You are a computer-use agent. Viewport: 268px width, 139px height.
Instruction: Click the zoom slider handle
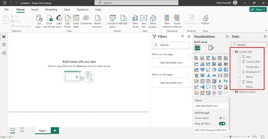tap(230, 137)
